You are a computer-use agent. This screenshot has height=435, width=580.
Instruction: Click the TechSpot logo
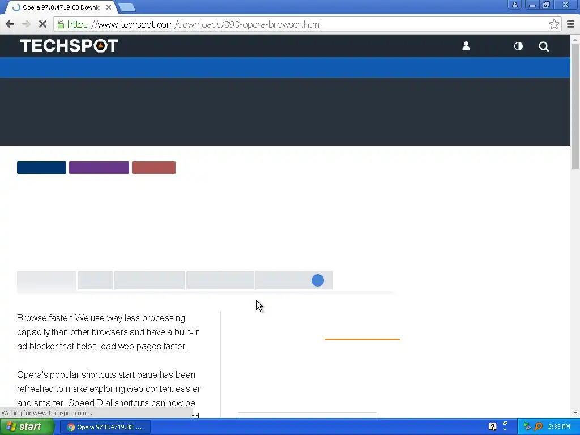(x=69, y=46)
